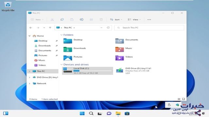The image size is (209, 117).
Task: Open the address bar history dropdown
Action: coord(101,28)
